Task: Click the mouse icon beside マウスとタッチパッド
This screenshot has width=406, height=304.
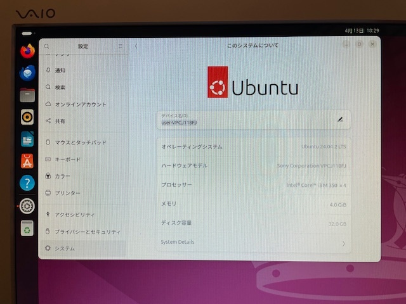Action: click(48, 142)
